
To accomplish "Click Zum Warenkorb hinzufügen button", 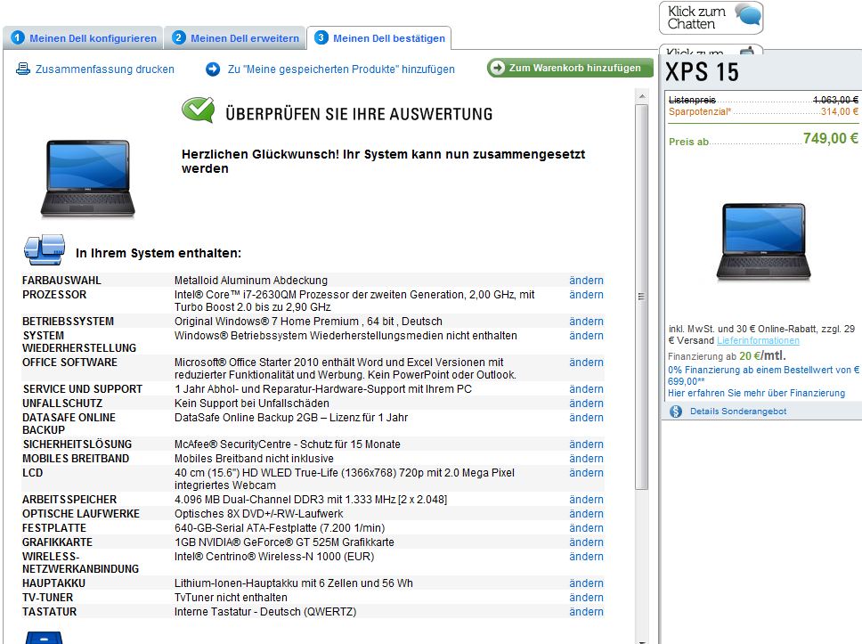I will click(570, 68).
